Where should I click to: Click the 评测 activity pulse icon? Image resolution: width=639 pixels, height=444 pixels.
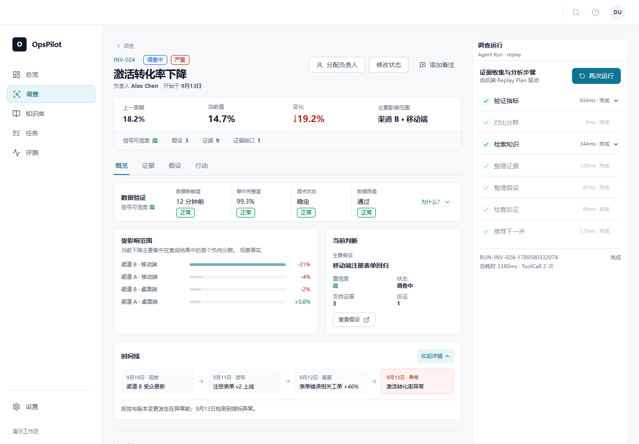(16, 153)
